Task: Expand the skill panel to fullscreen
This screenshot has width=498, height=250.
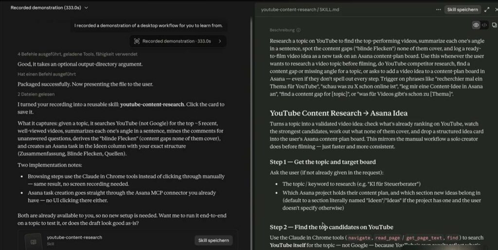Action: click(486, 10)
